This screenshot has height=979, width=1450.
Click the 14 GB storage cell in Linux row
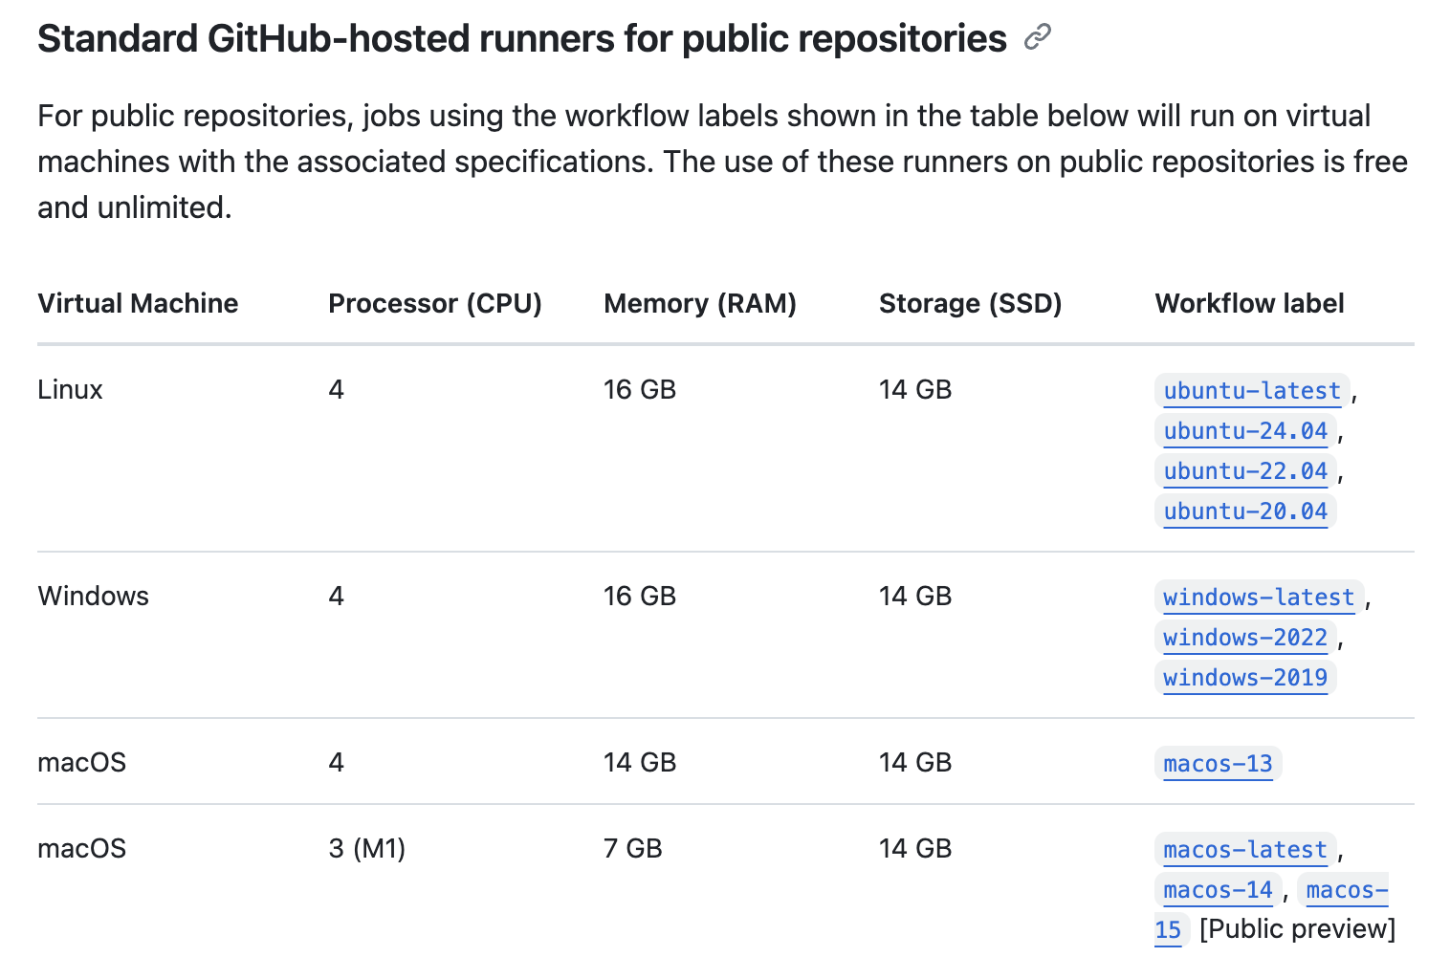coord(915,389)
